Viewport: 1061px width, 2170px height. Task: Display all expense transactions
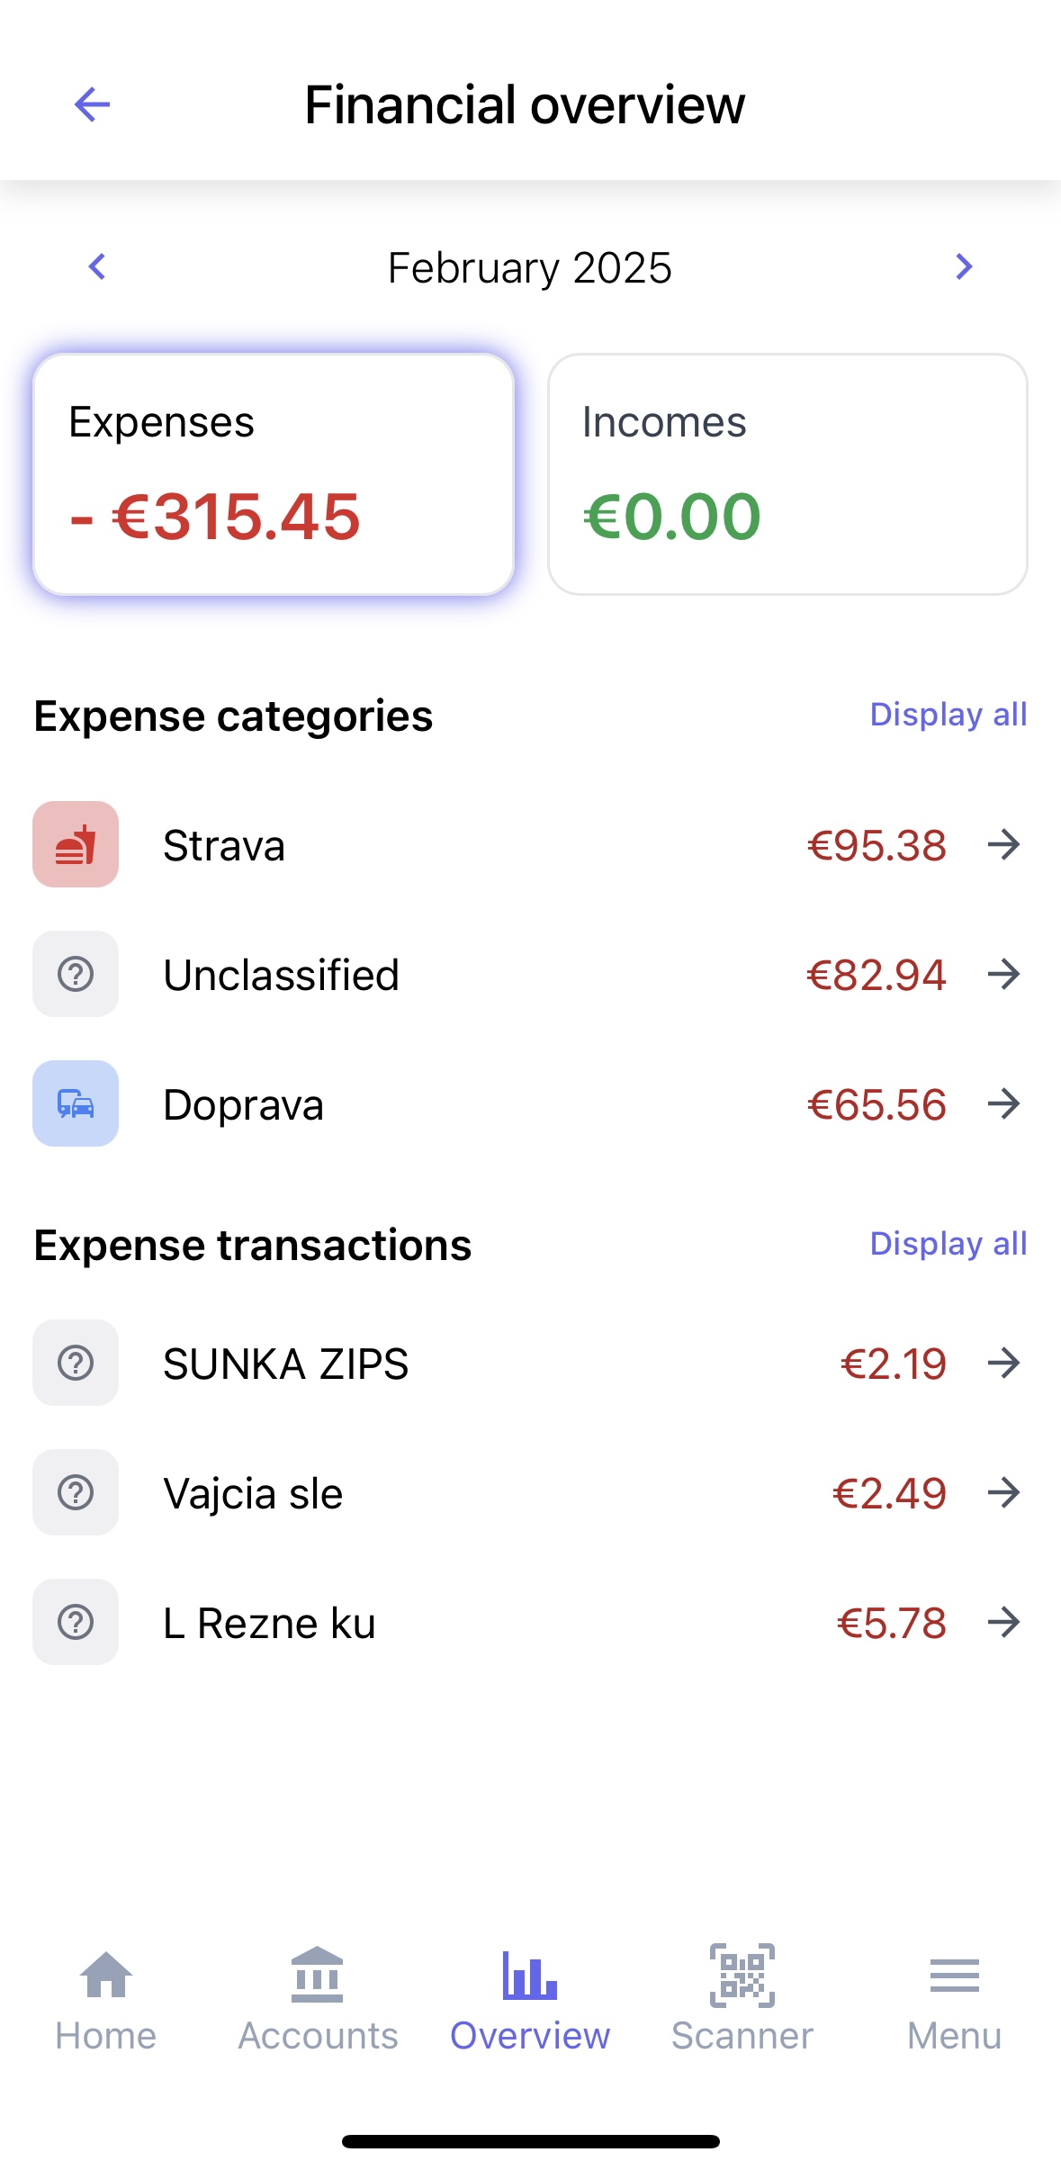click(x=948, y=1244)
